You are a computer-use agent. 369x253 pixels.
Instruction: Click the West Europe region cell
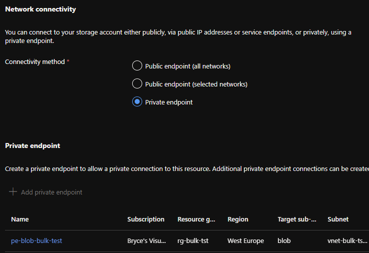[x=245, y=240]
